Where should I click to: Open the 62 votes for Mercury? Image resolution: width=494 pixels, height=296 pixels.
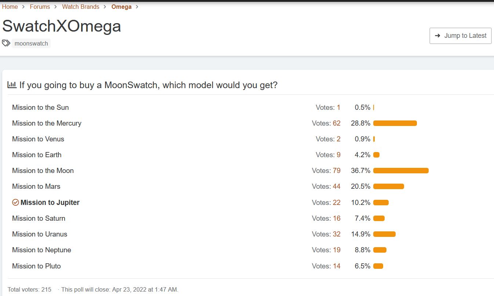pos(337,123)
